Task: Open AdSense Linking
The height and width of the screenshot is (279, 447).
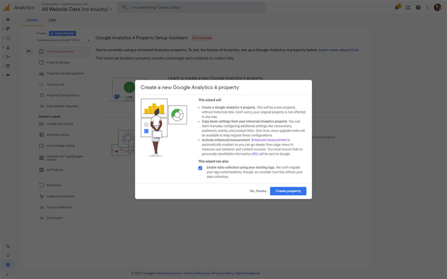Action: click(58, 135)
